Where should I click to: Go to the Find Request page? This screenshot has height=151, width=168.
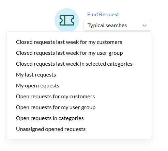(x=103, y=15)
